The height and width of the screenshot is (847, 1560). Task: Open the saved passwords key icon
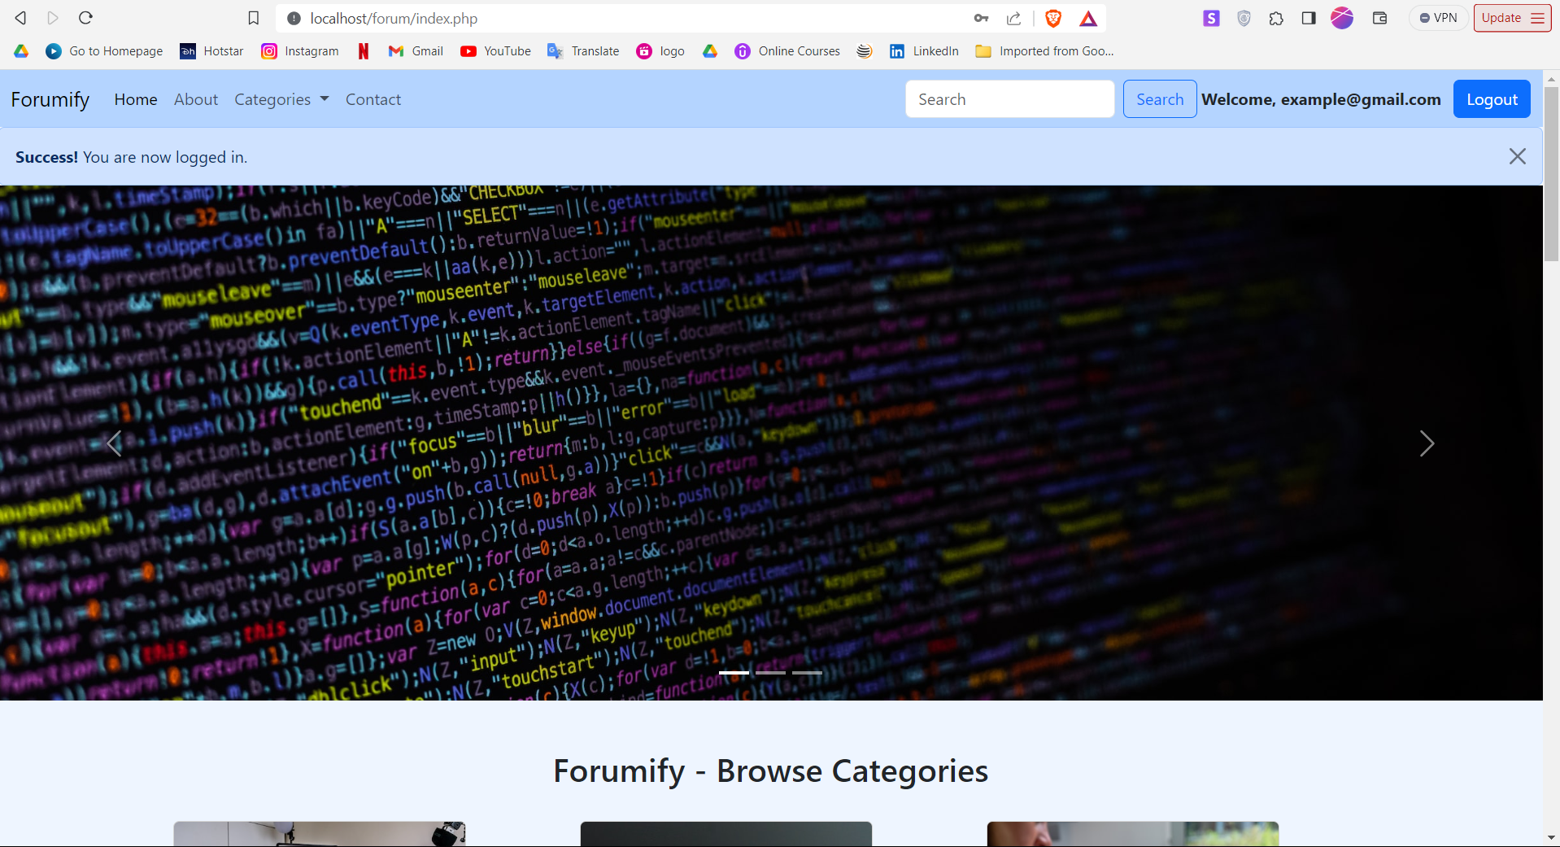[982, 18]
